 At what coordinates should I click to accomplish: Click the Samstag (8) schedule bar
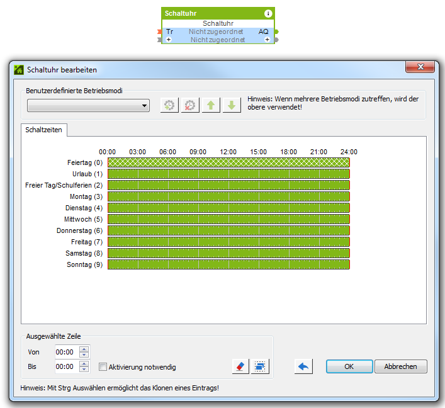(228, 253)
